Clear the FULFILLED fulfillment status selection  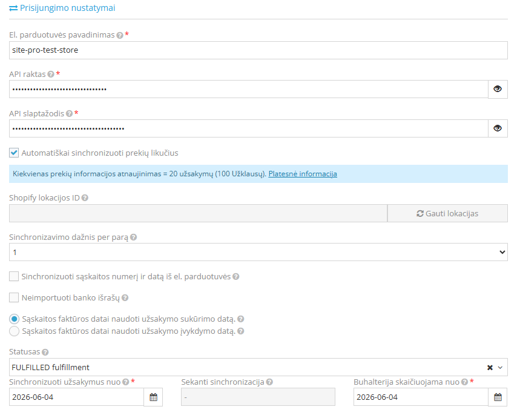pyautogui.click(x=490, y=368)
